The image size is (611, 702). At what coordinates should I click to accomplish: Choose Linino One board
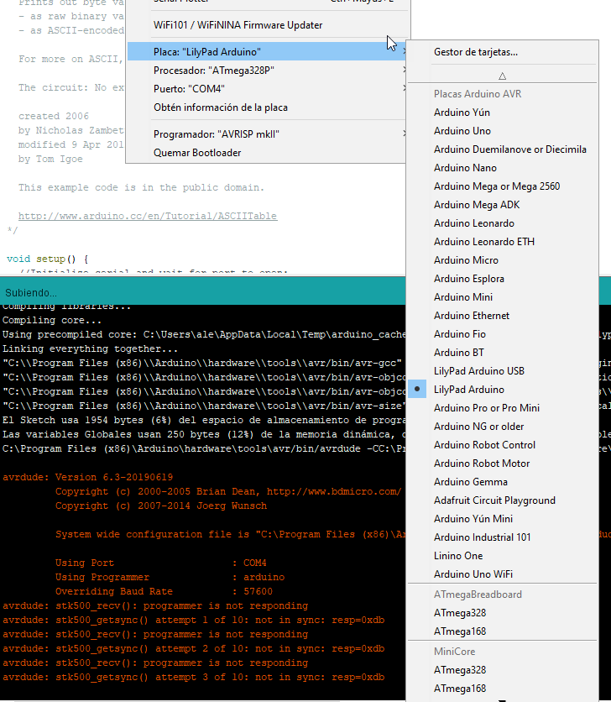[x=502, y=556]
